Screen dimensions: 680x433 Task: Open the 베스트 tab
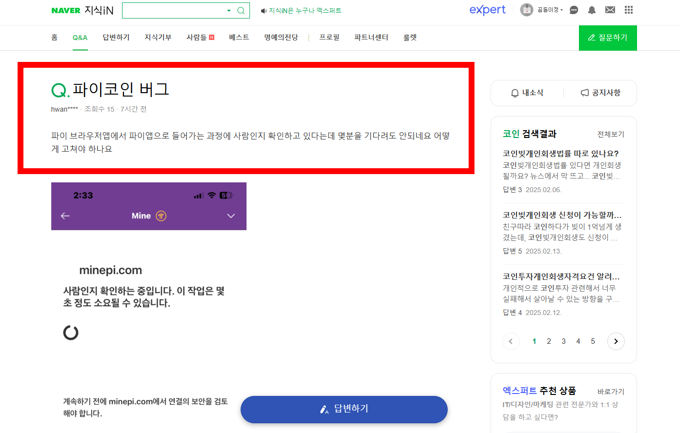pos(239,38)
